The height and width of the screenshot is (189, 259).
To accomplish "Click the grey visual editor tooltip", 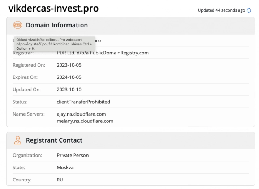I will point(55,44).
